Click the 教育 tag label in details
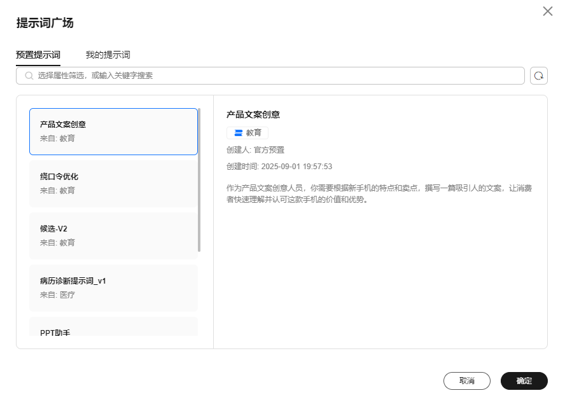This screenshot has height=407, width=565. click(254, 133)
